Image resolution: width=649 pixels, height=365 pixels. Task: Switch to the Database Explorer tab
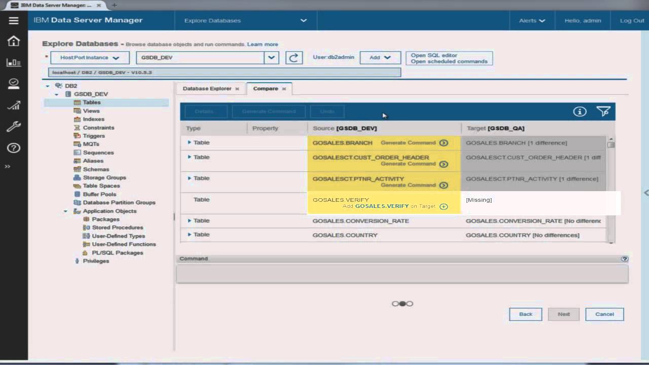click(x=207, y=89)
